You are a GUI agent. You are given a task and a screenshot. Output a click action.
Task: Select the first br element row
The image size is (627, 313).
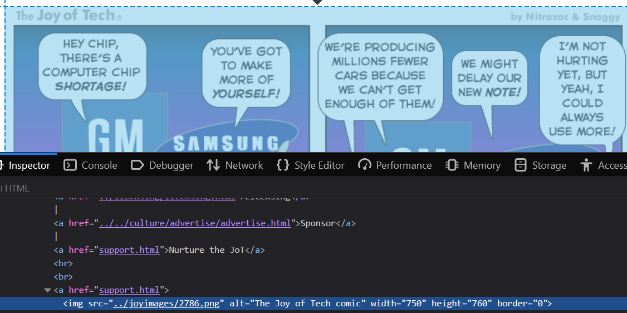click(313, 263)
